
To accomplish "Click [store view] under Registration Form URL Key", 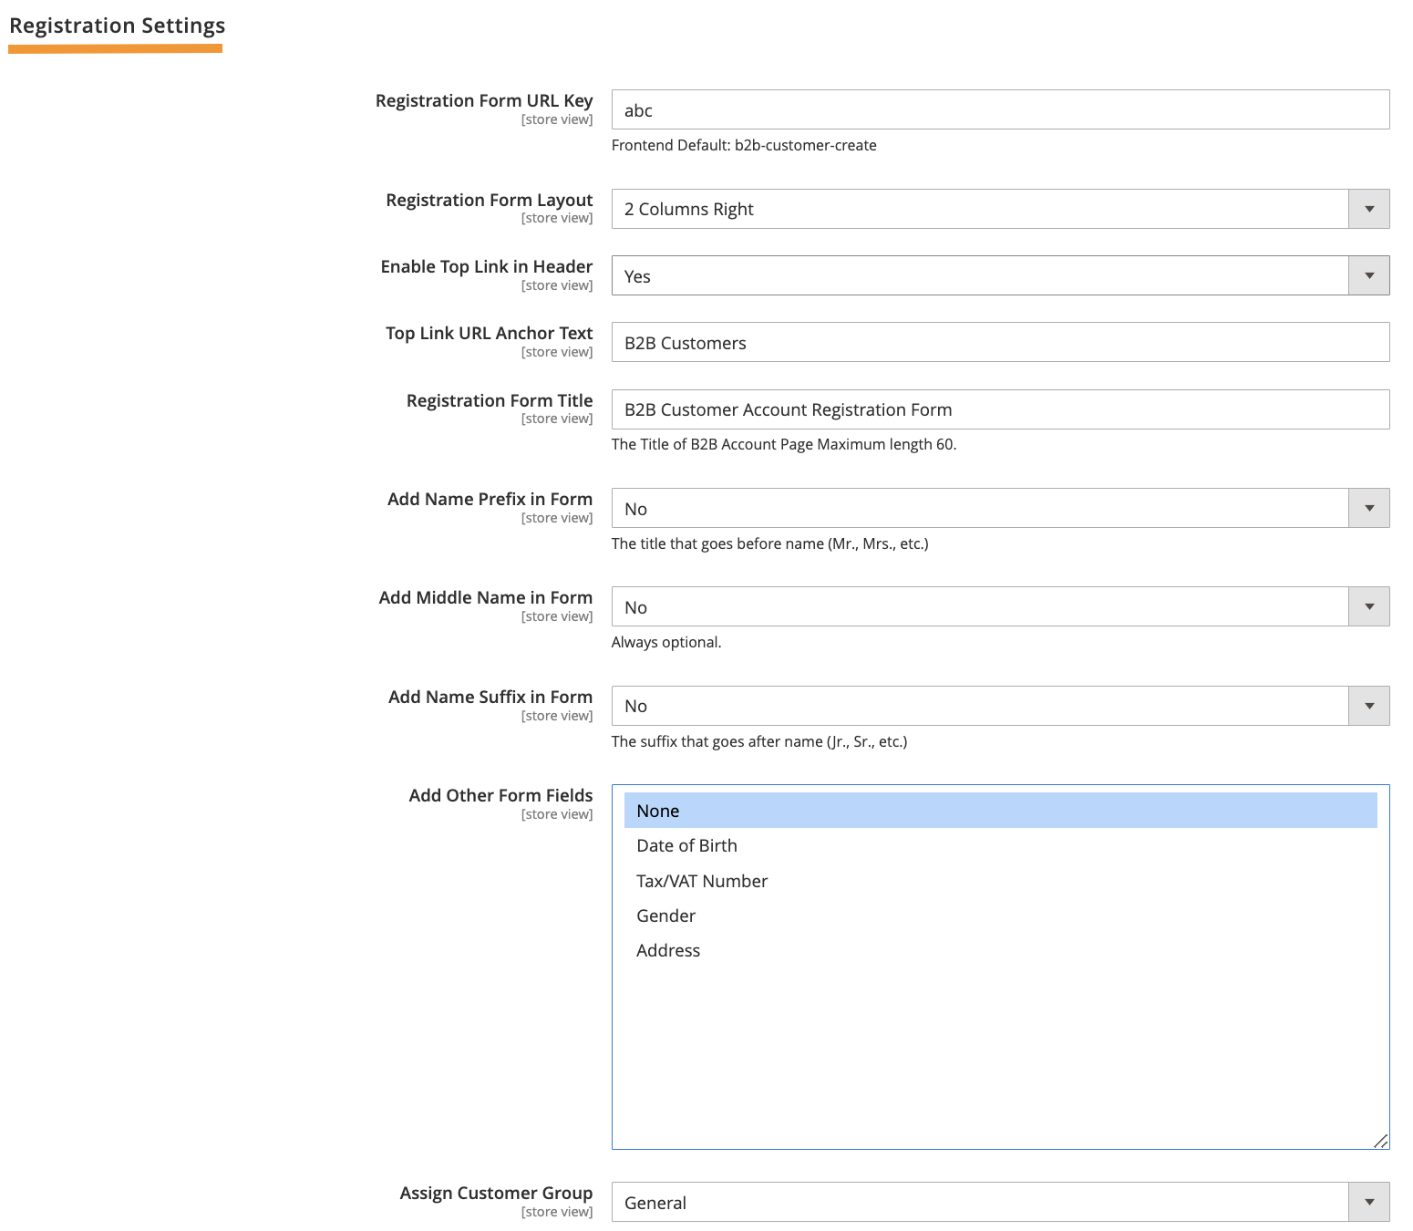I will (556, 119).
